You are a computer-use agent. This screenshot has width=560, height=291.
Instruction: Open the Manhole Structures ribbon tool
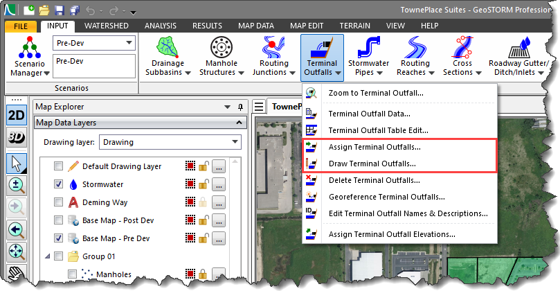(x=222, y=57)
